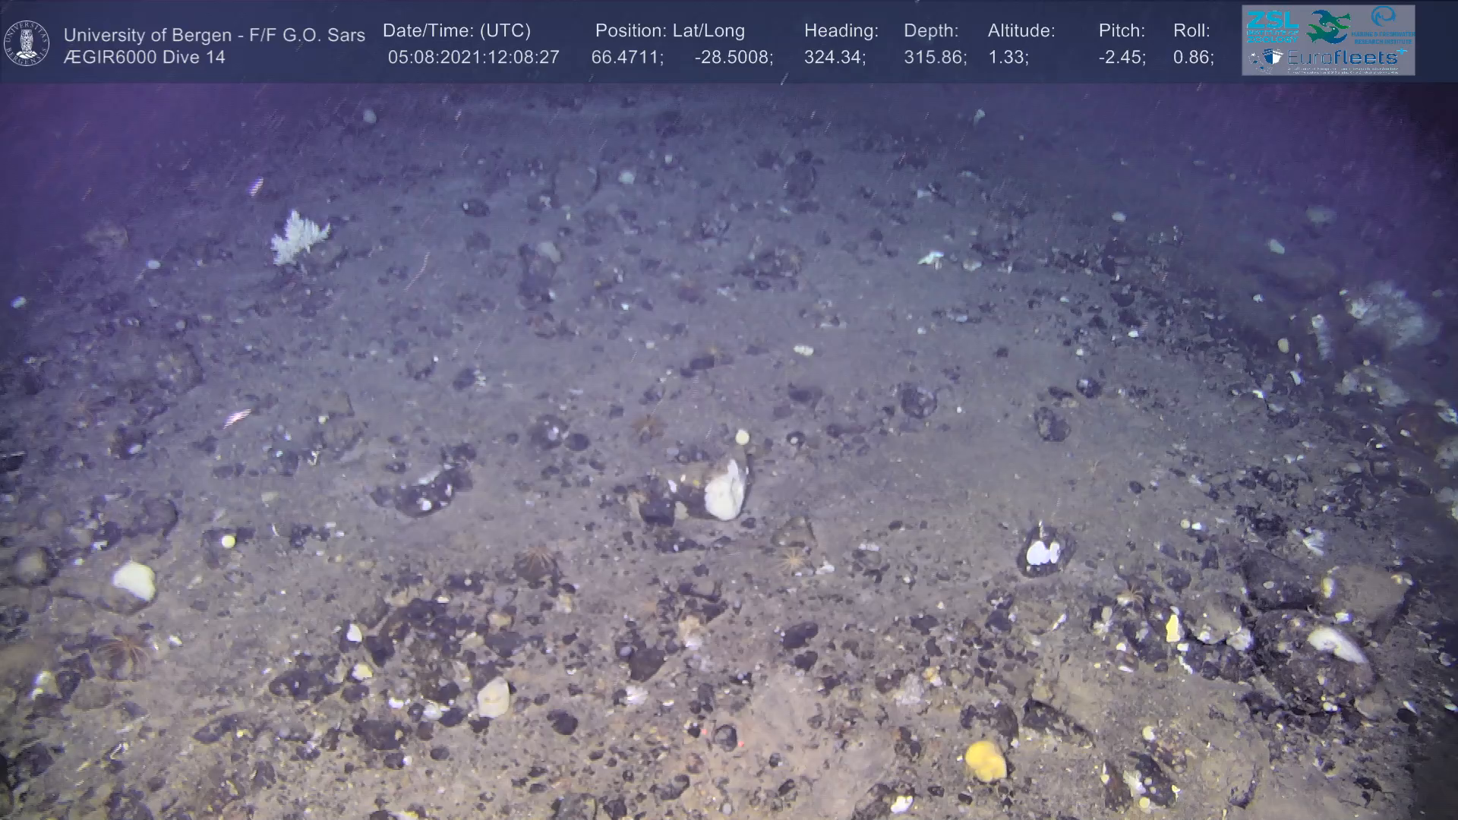Click the Altitude value 1.33
Viewport: 1458px width, 820px height.
click(x=1008, y=58)
